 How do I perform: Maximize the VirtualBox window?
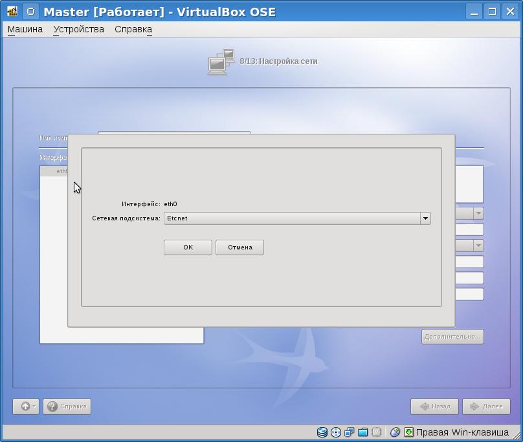pyautogui.click(x=492, y=12)
